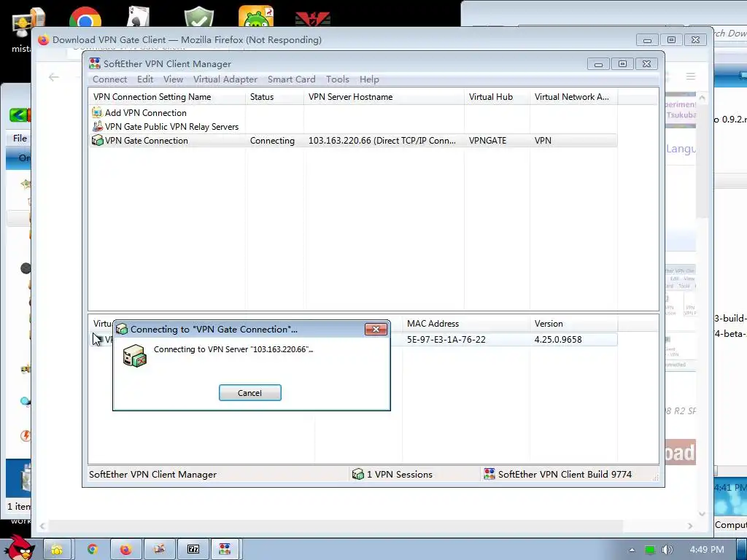This screenshot has height=560, width=747.
Task: Click MAC address 5E-97-E3-1A-76-22
Action: pos(446,340)
